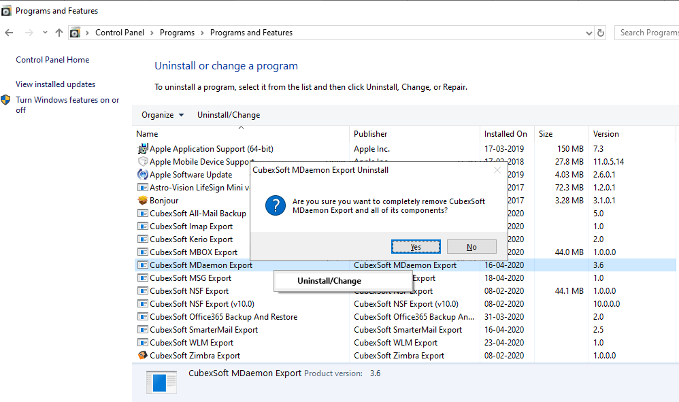Screen dimensions: 679x402
Task: Click the CubexSoft SmarterMail Export publisher cell
Action: pos(408,330)
